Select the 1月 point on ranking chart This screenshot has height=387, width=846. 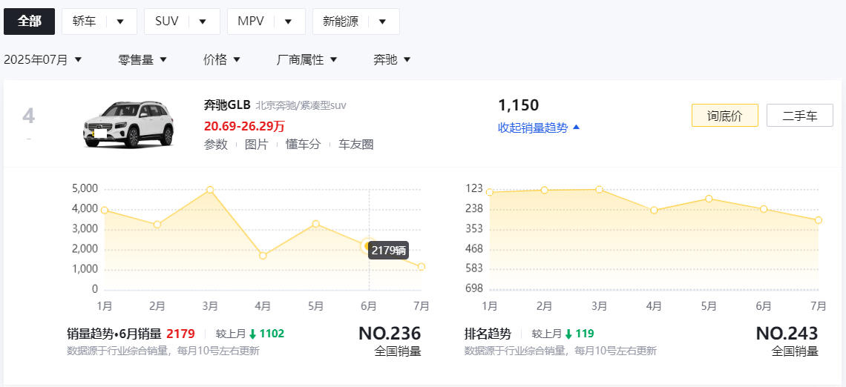489,193
